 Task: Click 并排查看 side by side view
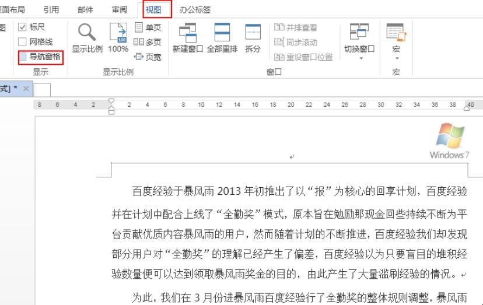295,27
